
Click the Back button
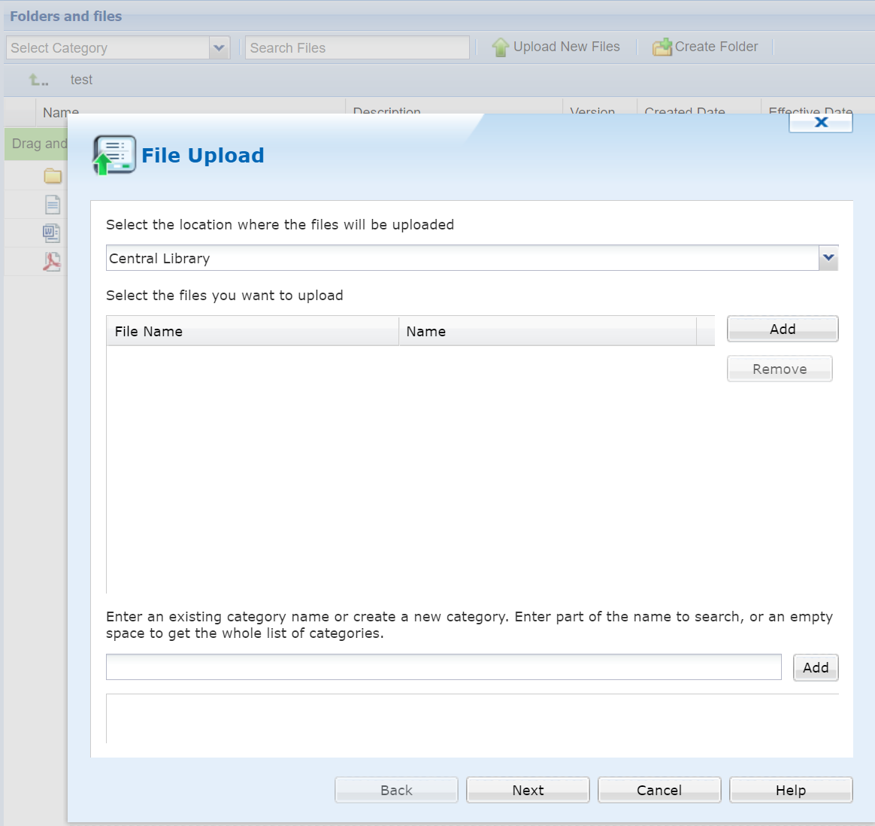tap(396, 790)
